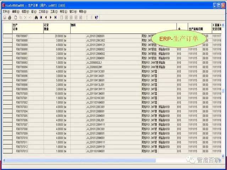Click warehouse 610 in row FB0706992
Image resolution: width=227 pixels, height=170 pixels.
(179, 58)
